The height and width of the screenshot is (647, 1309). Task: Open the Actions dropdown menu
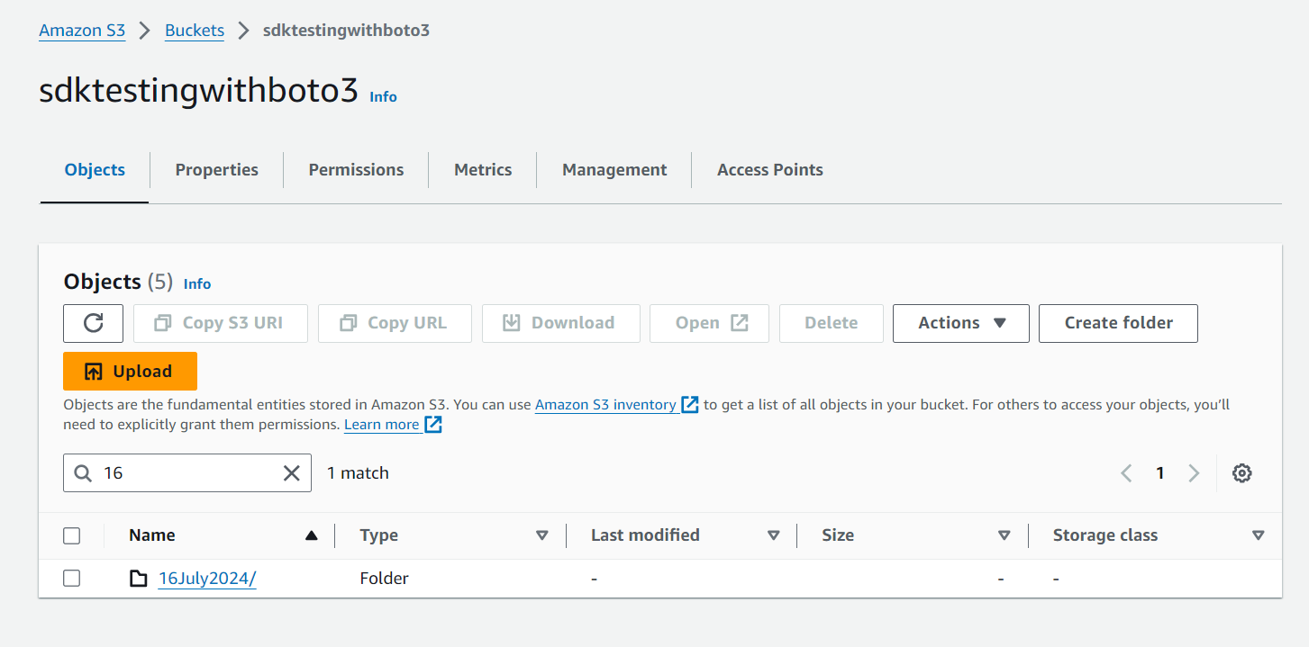(960, 323)
